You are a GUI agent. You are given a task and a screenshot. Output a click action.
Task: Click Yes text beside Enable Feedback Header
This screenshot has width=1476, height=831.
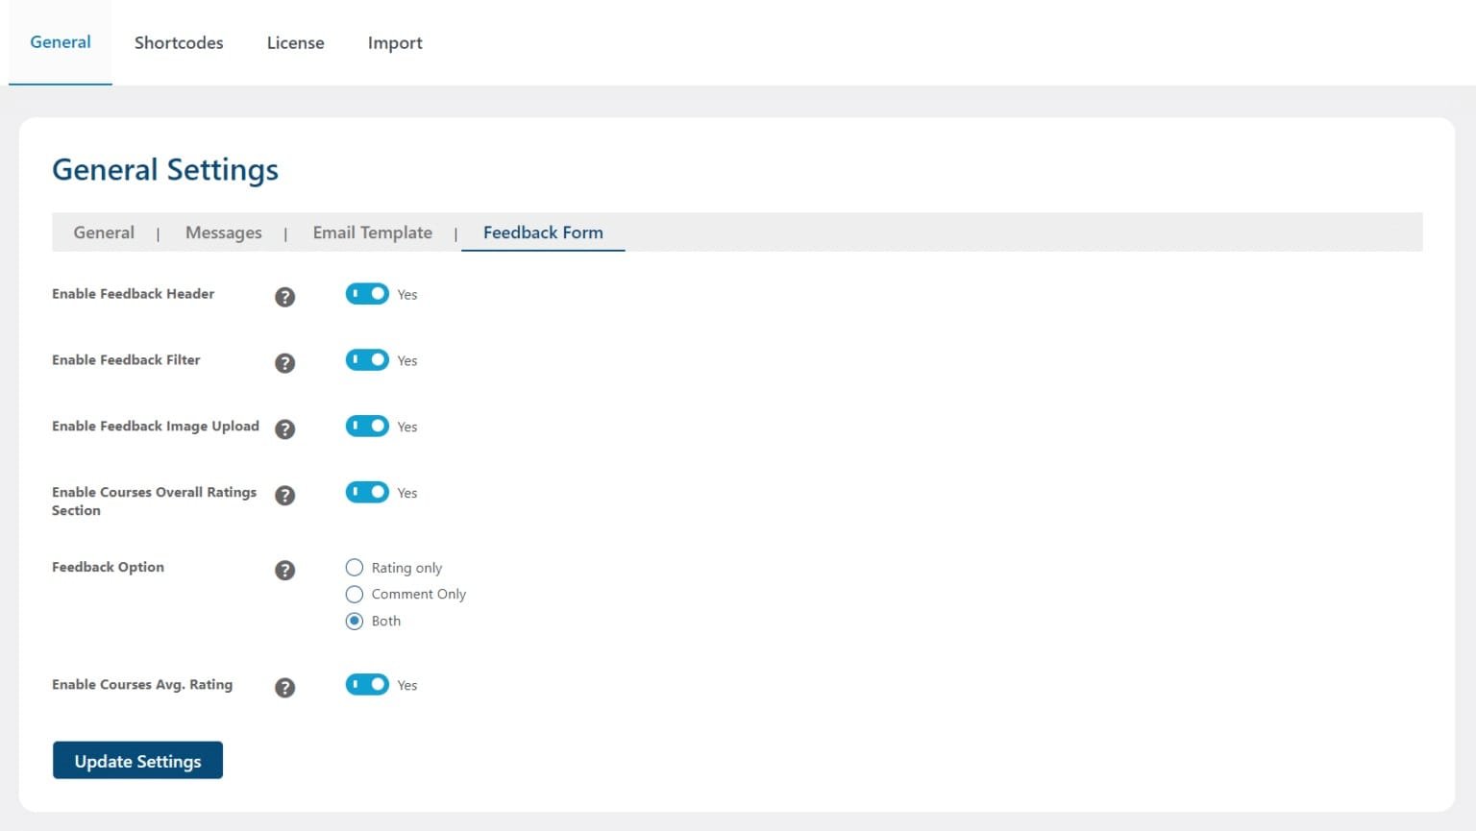(x=407, y=295)
